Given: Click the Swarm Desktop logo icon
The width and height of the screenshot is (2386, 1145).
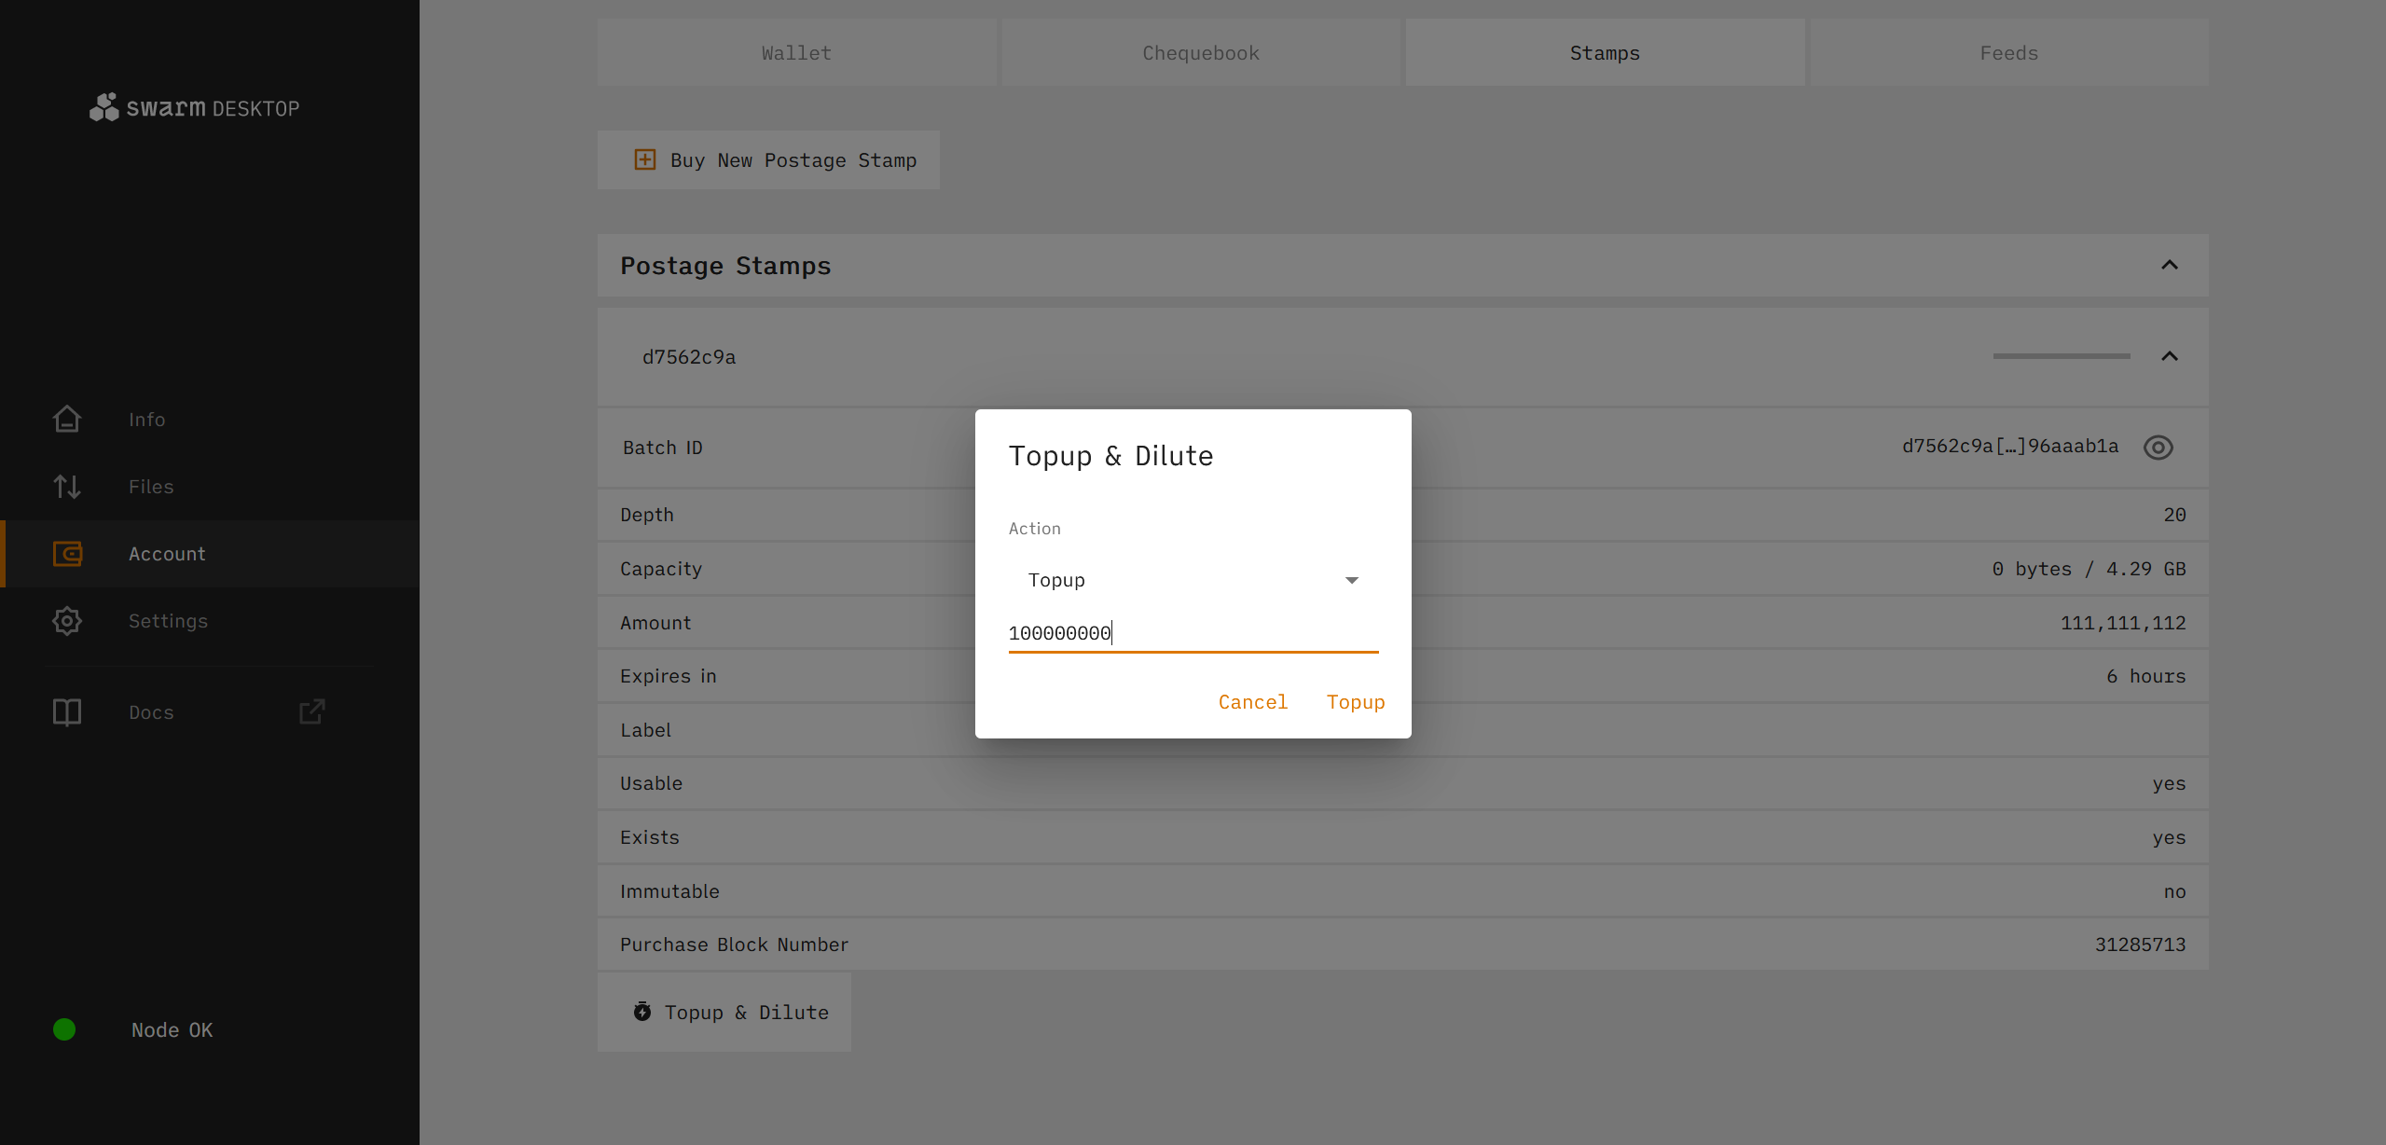Looking at the screenshot, I should click(103, 107).
